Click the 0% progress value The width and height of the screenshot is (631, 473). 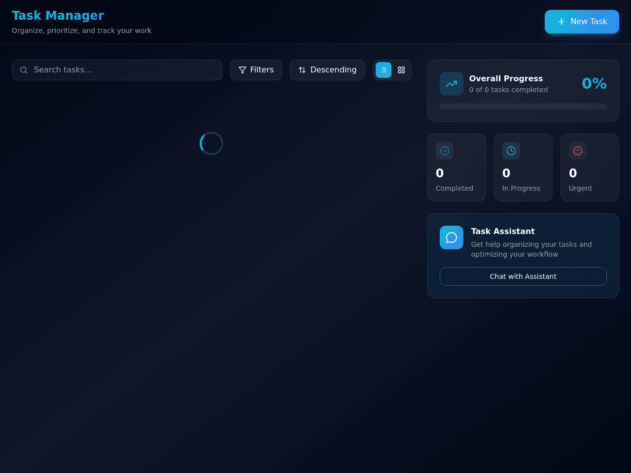pyautogui.click(x=594, y=84)
